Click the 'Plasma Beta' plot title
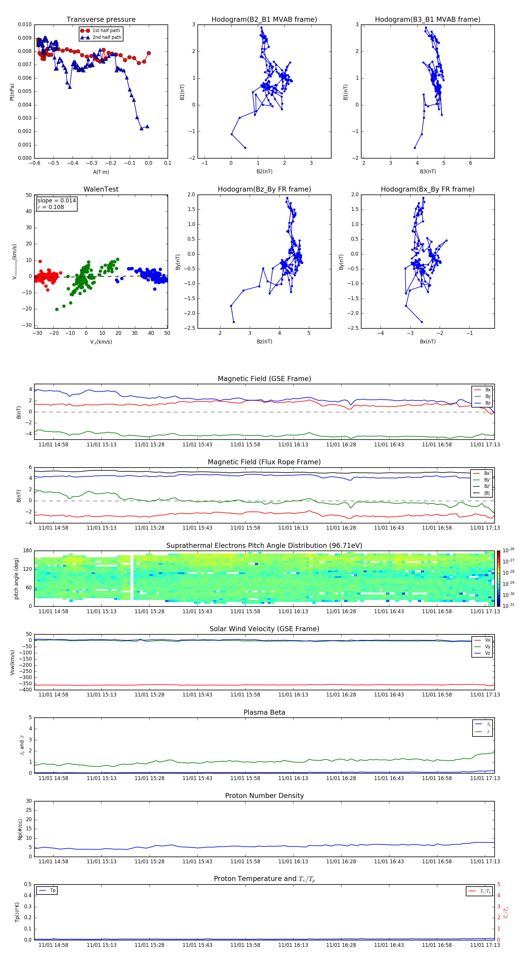 264,712
